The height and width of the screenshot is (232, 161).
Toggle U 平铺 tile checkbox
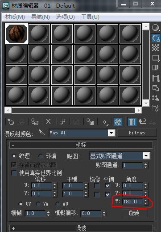(107, 186)
